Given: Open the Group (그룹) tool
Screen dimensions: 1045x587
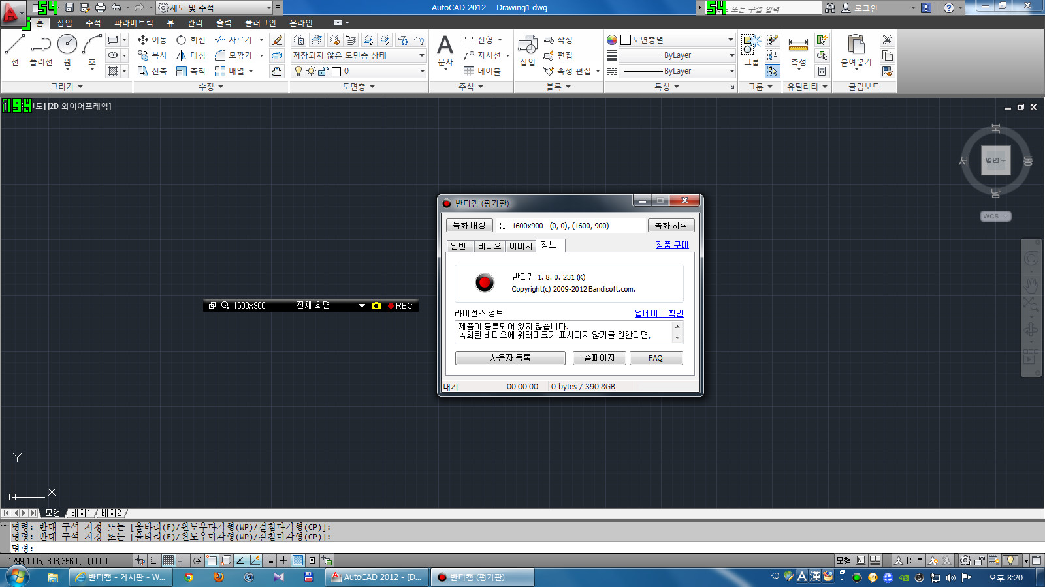Looking at the screenshot, I should tap(751, 51).
